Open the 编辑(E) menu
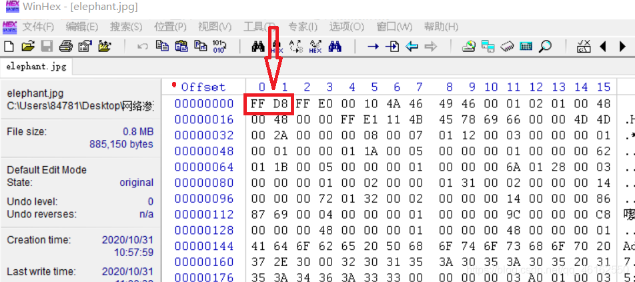635x282 pixels. coord(82,27)
